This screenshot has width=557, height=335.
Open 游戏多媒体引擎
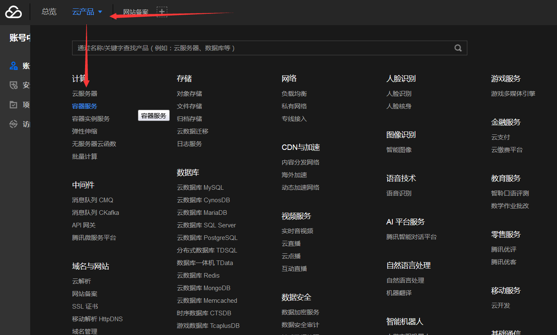coord(513,93)
